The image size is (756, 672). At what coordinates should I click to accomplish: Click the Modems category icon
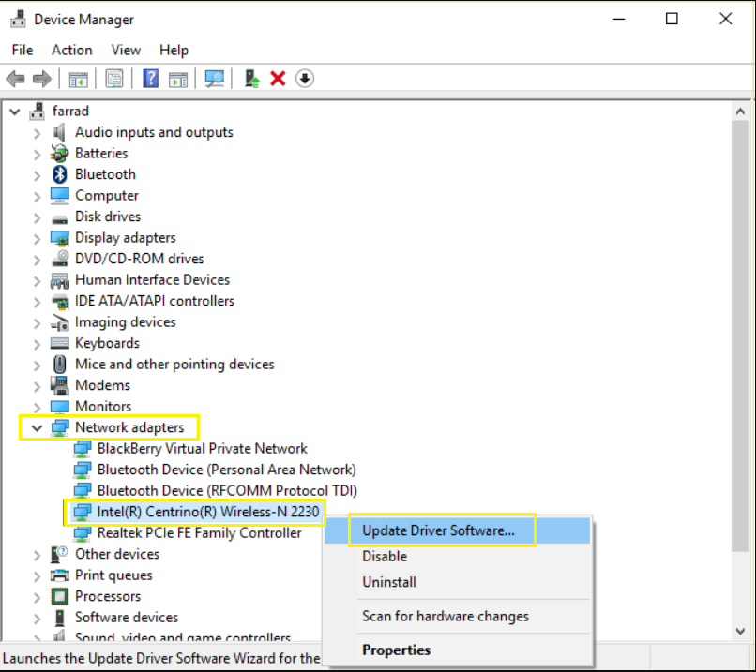click(60, 385)
